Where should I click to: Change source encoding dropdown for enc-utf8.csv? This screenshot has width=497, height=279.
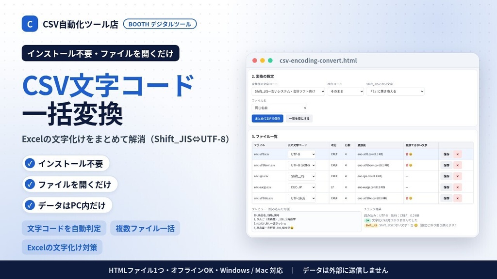302,155
